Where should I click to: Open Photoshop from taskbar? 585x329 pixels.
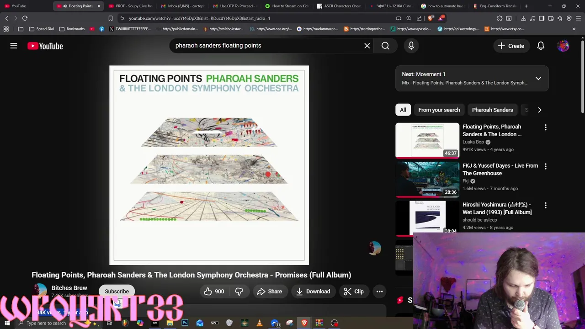click(x=185, y=323)
